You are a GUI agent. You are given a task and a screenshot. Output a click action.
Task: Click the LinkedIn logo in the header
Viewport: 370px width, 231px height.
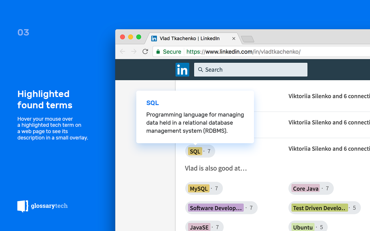[182, 70]
